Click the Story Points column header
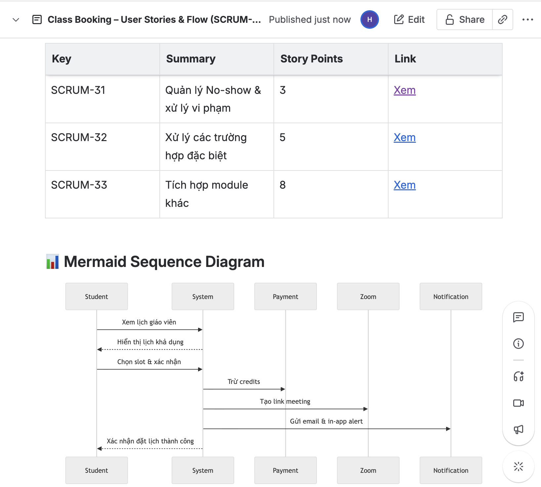The width and height of the screenshot is (541, 487). [311, 59]
